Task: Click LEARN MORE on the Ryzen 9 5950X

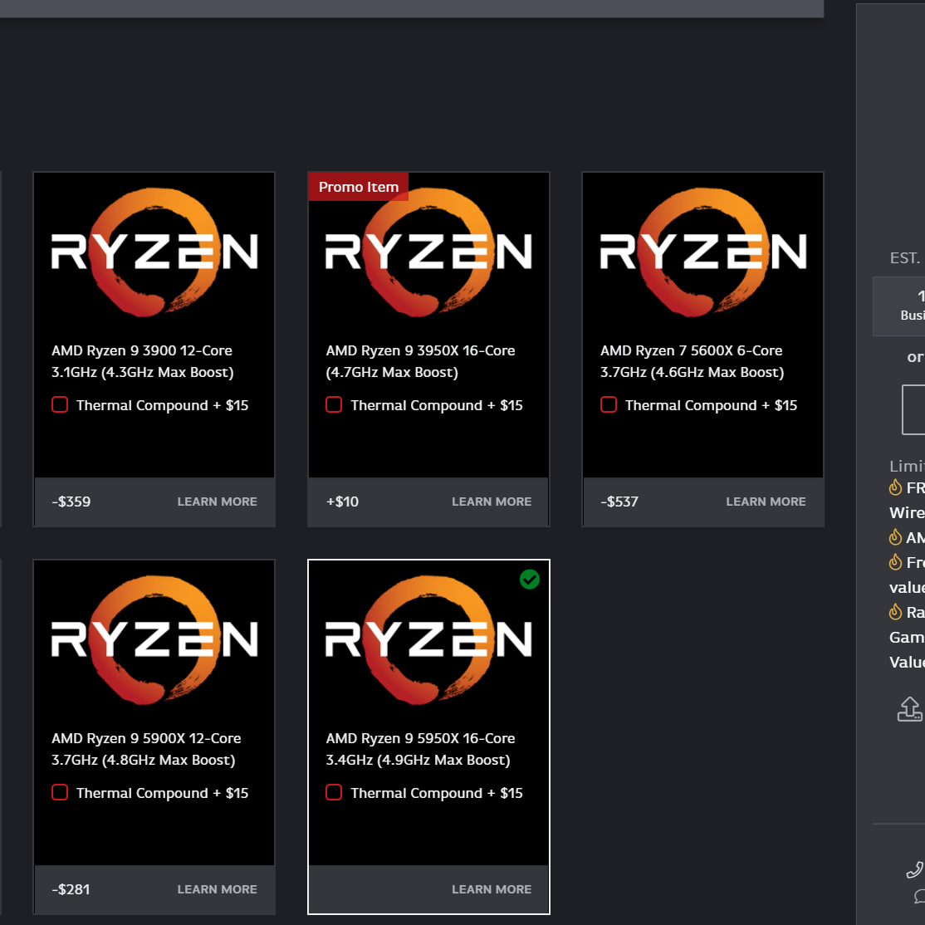Action: pyautogui.click(x=492, y=889)
